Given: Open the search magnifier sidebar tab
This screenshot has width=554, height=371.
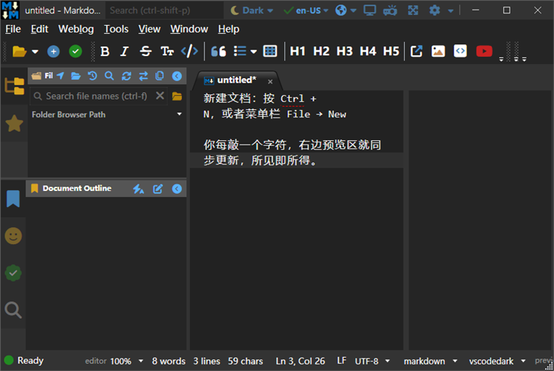Looking at the screenshot, I should [13, 310].
